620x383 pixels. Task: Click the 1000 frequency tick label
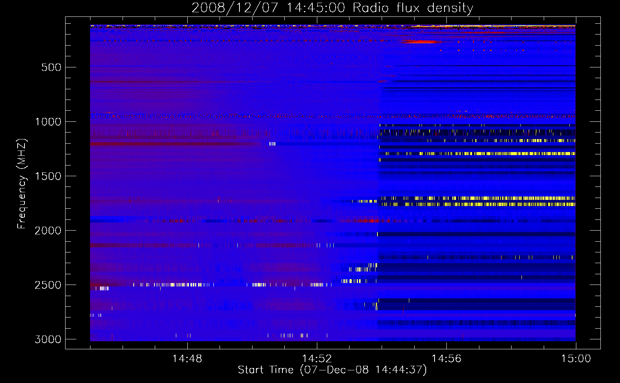pos(48,122)
